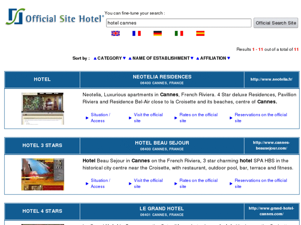Open the Le Grand Hotel title
The width and height of the screenshot is (301, 225).
[x=162, y=208]
